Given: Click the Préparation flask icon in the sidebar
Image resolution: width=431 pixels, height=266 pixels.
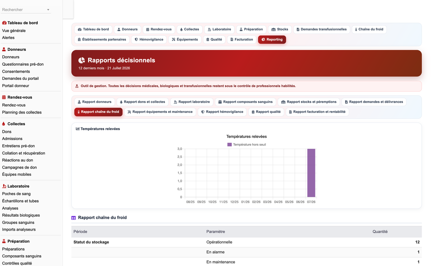Looking at the screenshot, I should point(4,241).
